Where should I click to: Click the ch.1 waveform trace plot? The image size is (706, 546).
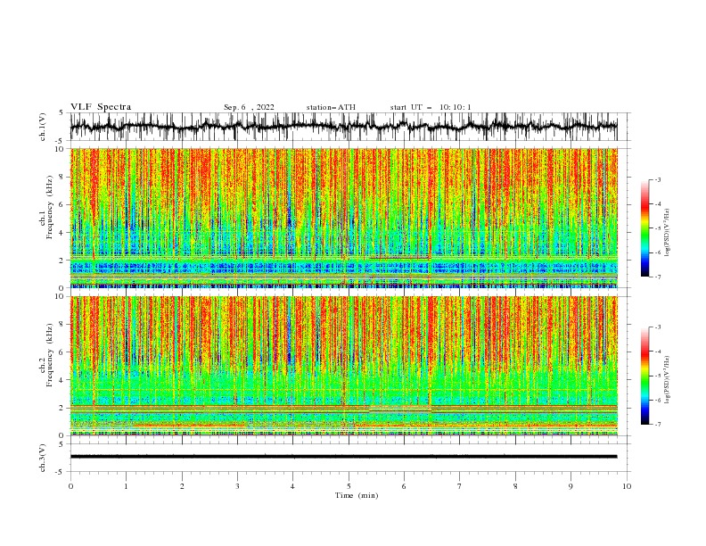(x=343, y=127)
